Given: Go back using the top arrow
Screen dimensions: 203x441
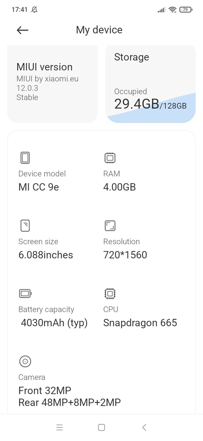Looking at the screenshot, I should click(23, 30).
